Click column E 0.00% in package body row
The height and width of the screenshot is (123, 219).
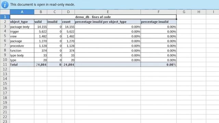tap(108, 27)
